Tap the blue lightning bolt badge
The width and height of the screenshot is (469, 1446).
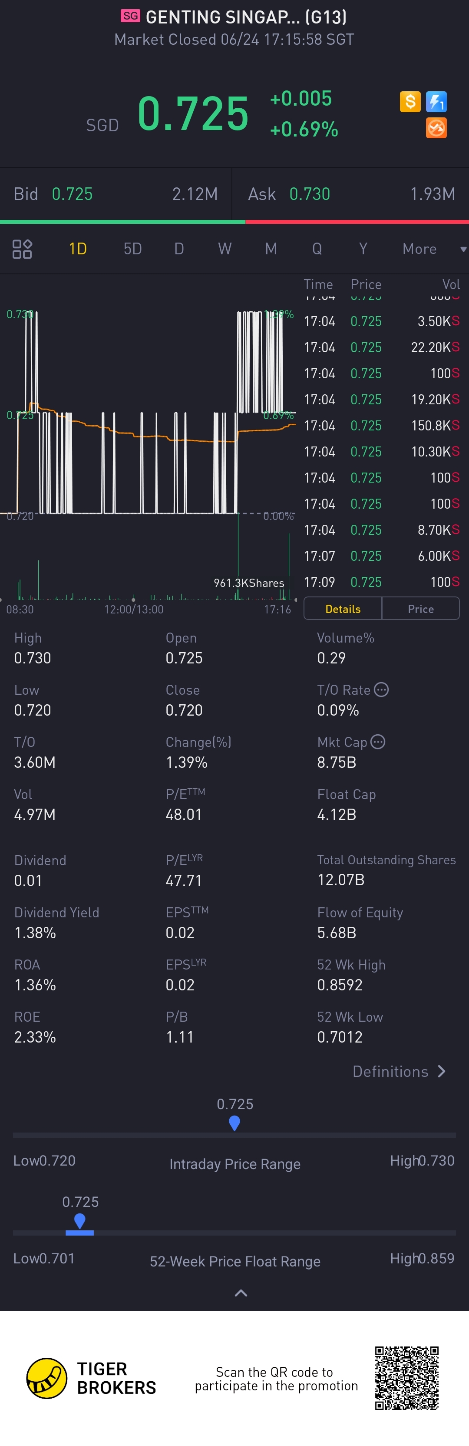click(436, 102)
